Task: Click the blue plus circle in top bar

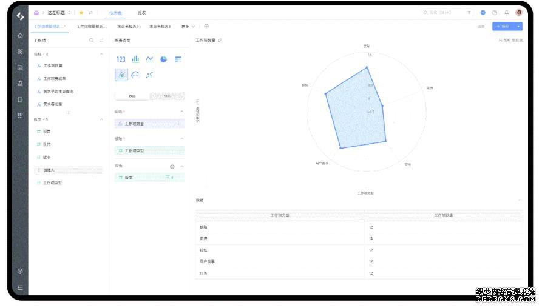Action: 483,13
